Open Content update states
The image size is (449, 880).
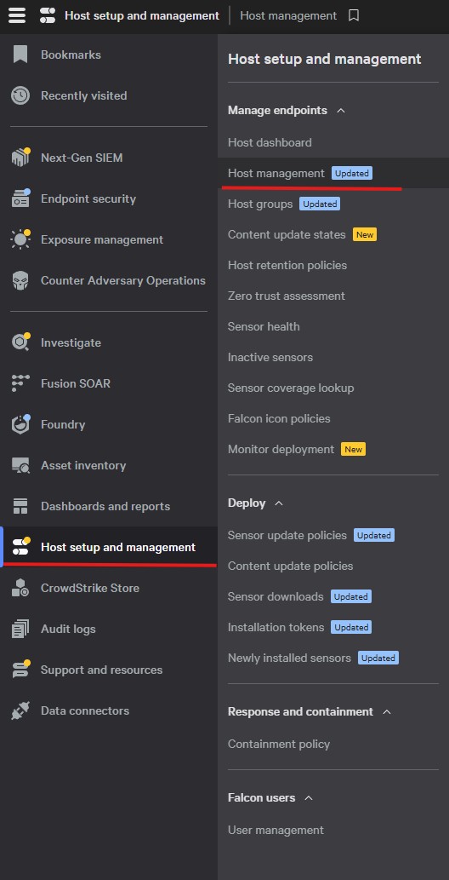(287, 234)
